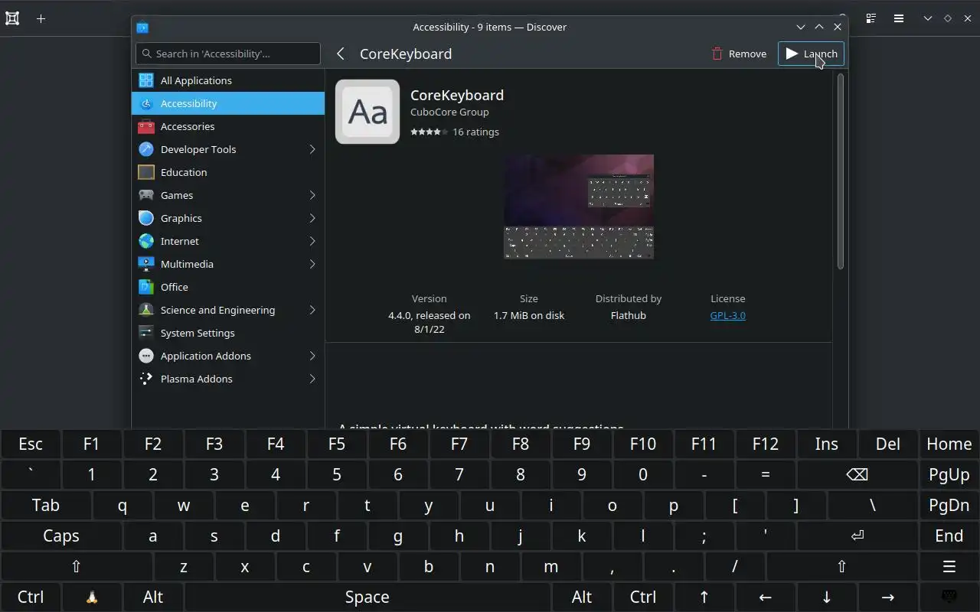Viewport: 980px width, 612px height.
Task: Open the Plasma Addons category label
Action: [x=197, y=379]
